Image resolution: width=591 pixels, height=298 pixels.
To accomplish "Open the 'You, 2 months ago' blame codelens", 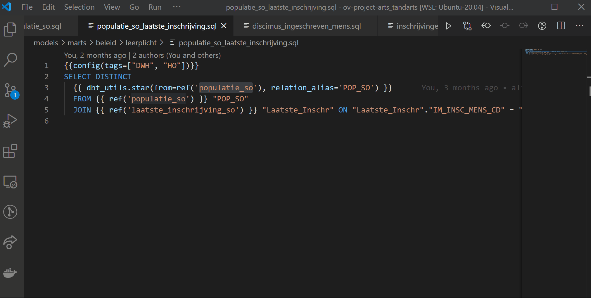I will click(95, 55).
